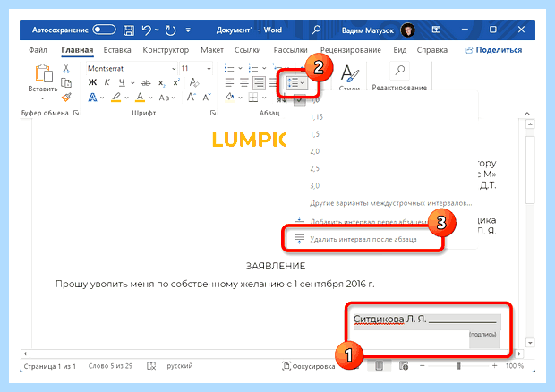The height and width of the screenshot is (392, 555).
Task: Switch to the Ссылки tab
Action: point(248,50)
